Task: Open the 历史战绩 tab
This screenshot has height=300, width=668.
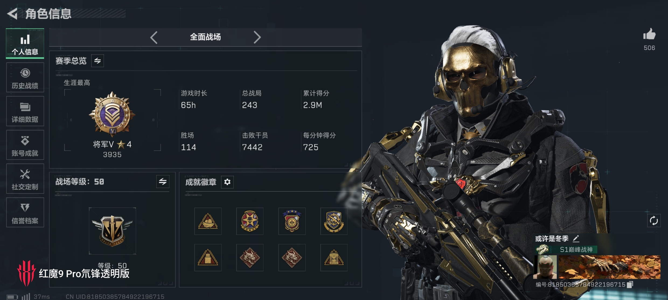Action: point(25,78)
